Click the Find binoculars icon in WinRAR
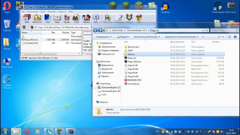The width and height of the screenshot is (240, 135). (x=76, y=18)
